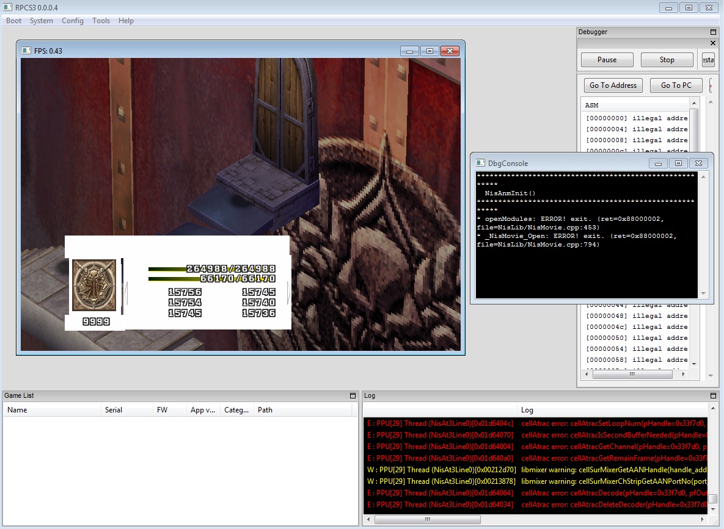724x529 pixels.
Task: Click DbgConsole scroll up arrow
Action: (x=703, y=177)
